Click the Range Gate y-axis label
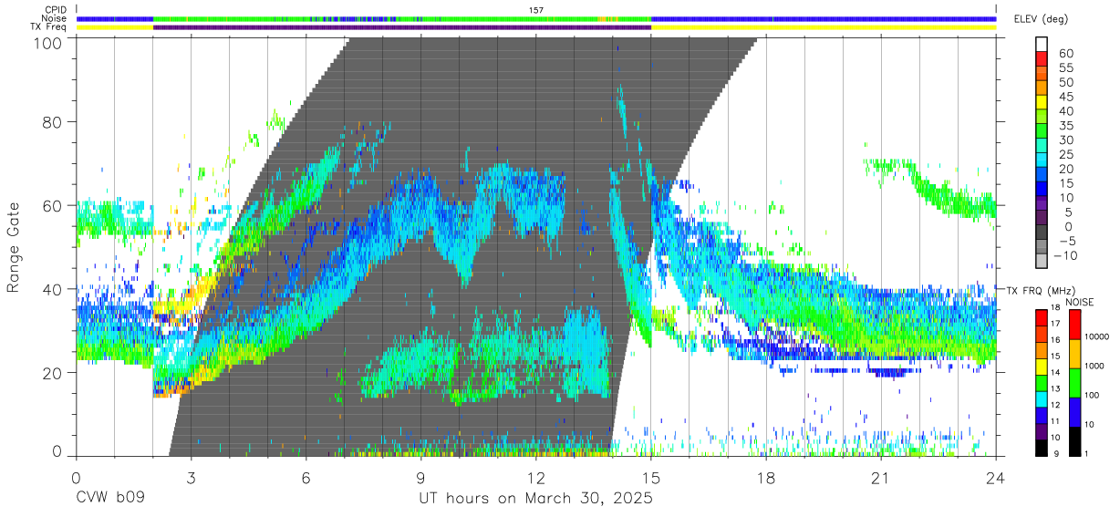Screen dimensions: 1120x517 click(x=14, y=248)
